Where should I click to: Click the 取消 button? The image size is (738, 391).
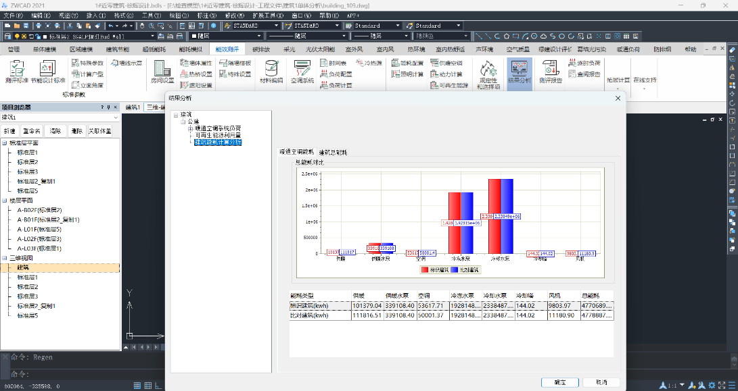coord(601,382)
